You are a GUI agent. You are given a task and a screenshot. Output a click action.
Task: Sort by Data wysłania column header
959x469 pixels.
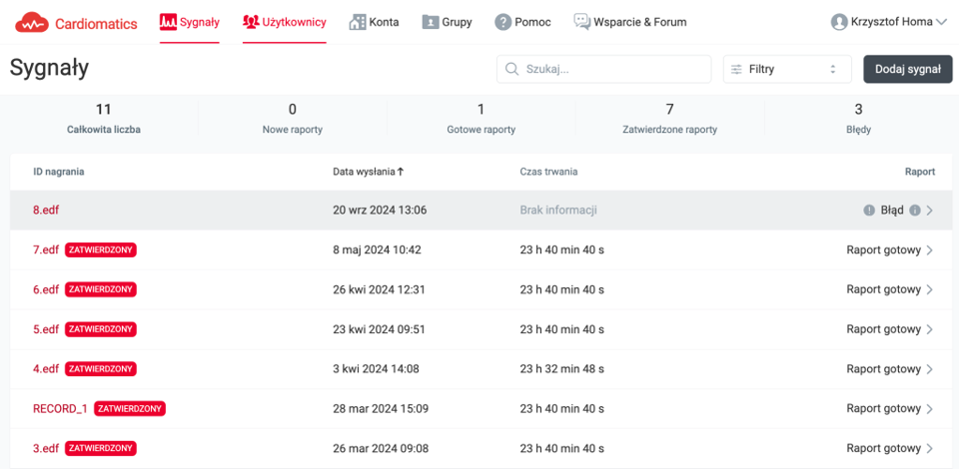(368, 172)
